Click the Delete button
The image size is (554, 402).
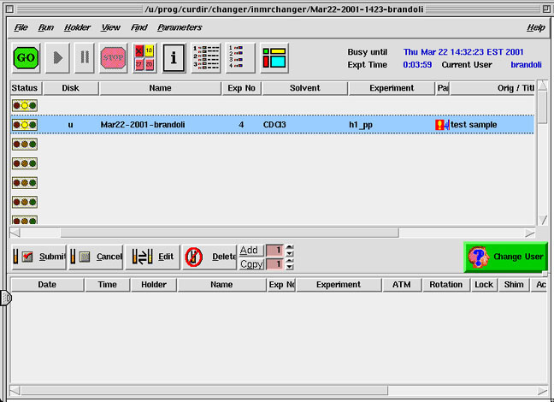click(x=209, y=257)
